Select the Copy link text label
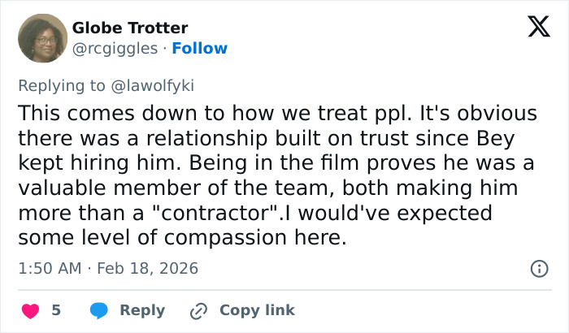The image size is (569, 333). click(x=257, y=310)
